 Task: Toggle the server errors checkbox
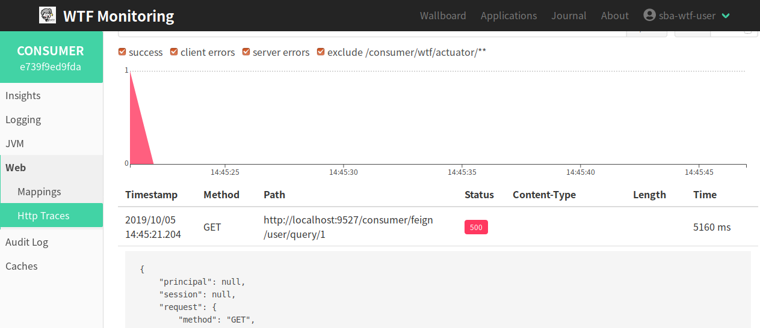tap(246, 52)
